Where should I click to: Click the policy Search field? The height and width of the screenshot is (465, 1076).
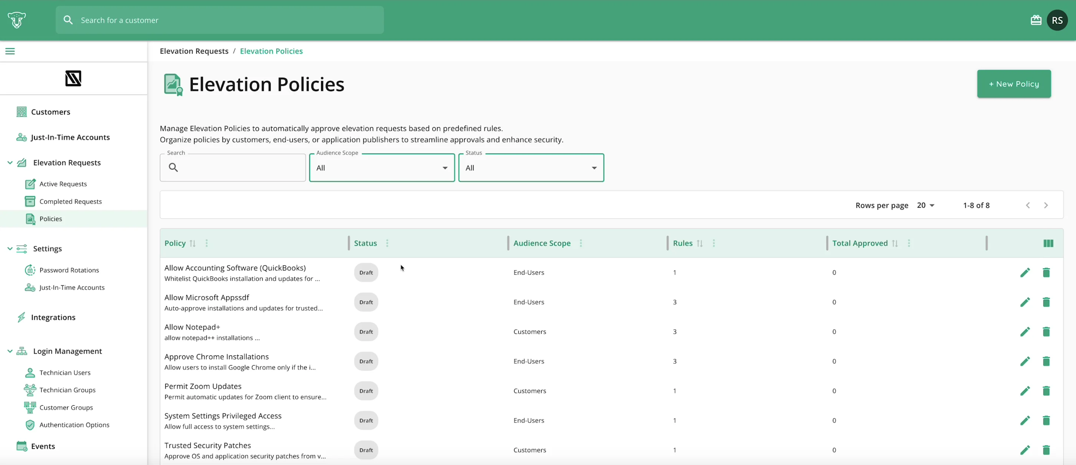tap(232, 168)
